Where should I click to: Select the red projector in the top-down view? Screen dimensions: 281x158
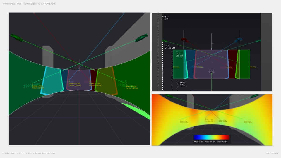coord(184,40)
